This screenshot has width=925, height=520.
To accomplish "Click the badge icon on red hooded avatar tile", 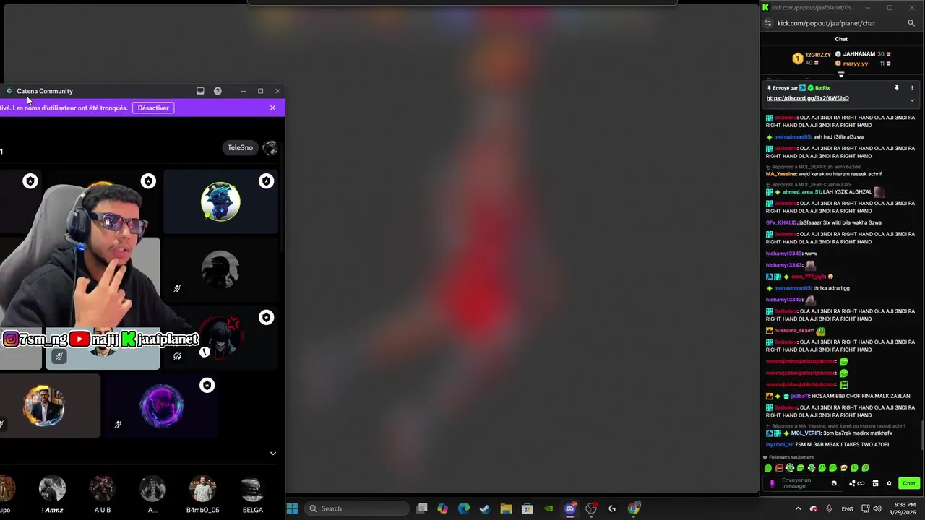I will [x=267, y=318].
